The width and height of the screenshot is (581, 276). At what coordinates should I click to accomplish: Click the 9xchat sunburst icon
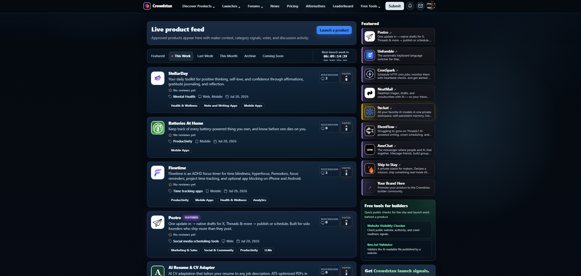point(370,112)
